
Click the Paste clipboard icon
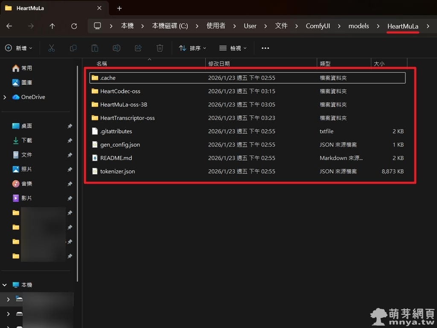(95, 48)
